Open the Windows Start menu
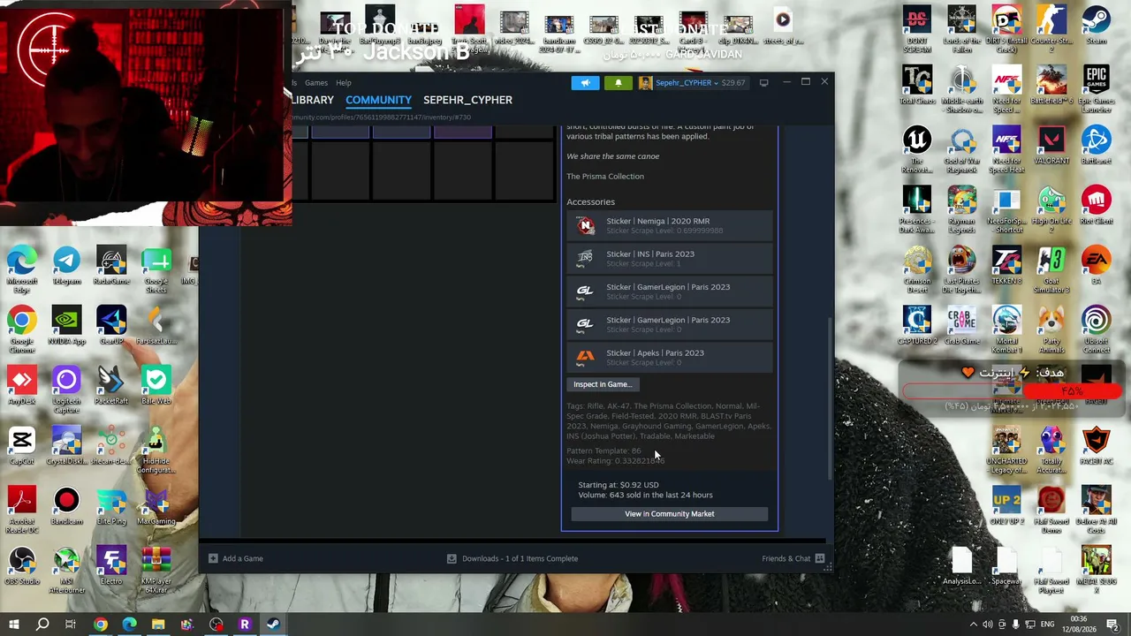Image resolution: width=1131 pixels, height=636 pixels. 13,625
